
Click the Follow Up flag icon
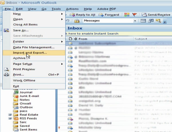coord(134,15)
